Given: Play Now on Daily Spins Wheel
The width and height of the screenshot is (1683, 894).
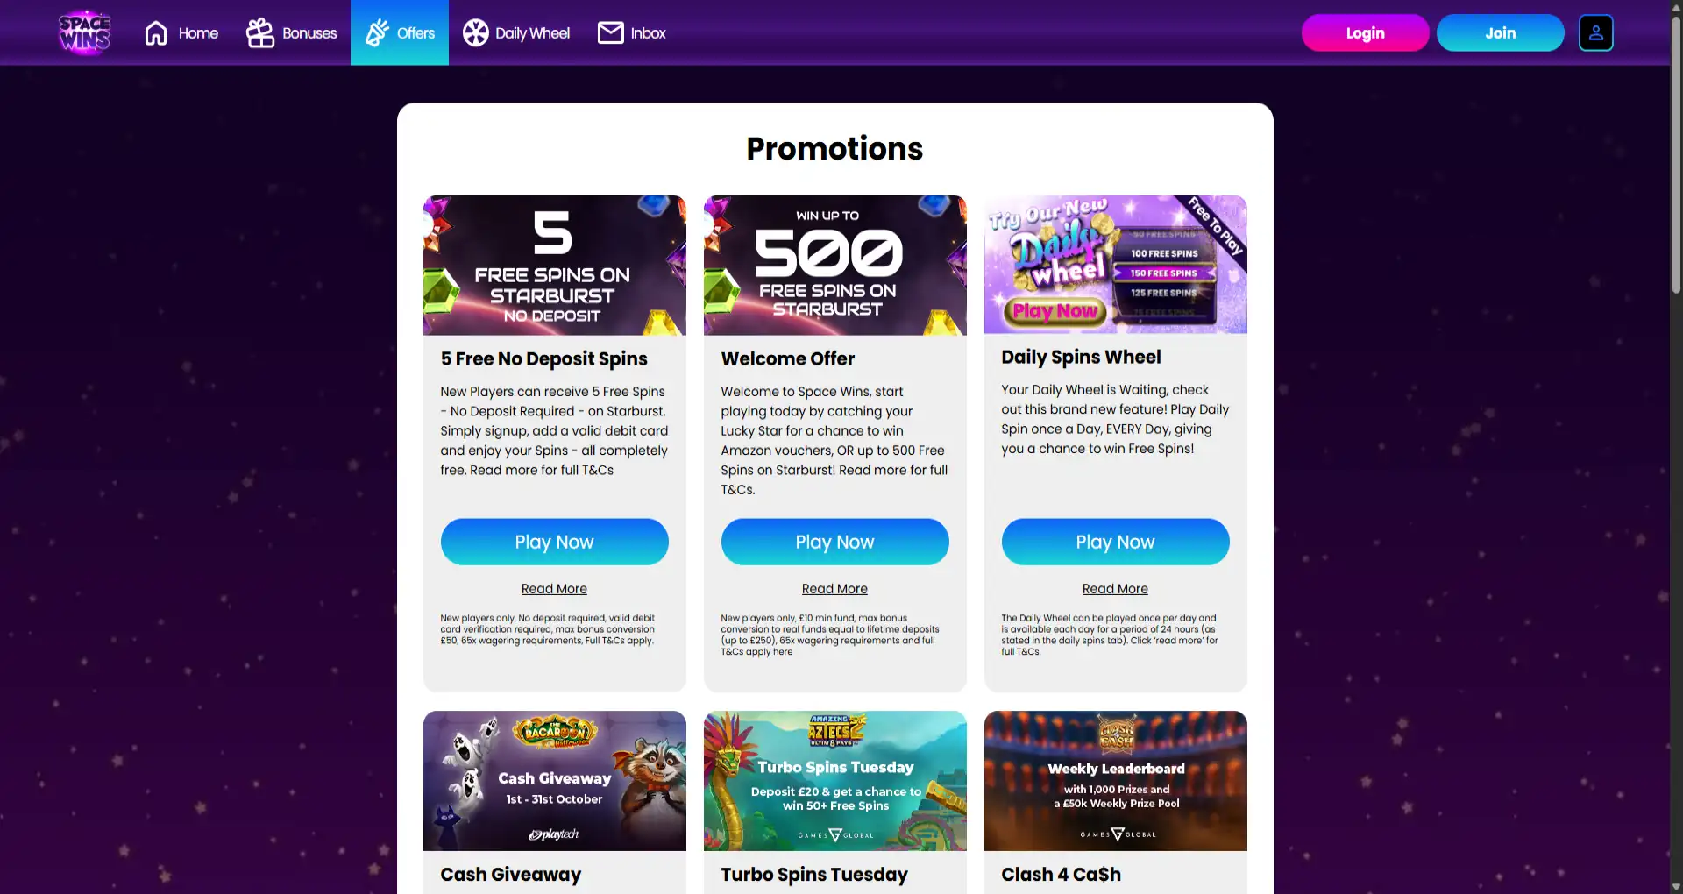Looking at the screenshot, I should (1115, 542).
